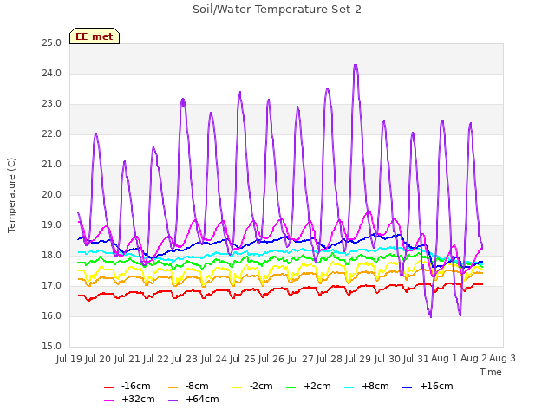Viewport: 555px width, 416px height.
Task: Click the 18.0 y-axis tick label
Action: pos(52,256)
